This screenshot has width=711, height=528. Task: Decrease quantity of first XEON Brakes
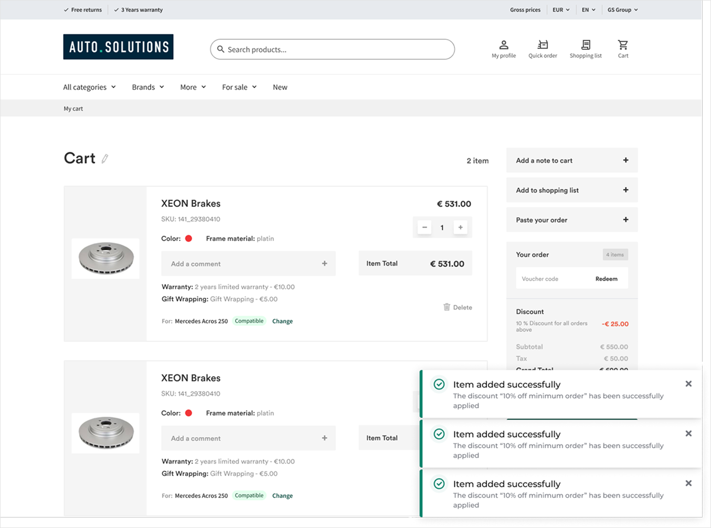425,227
